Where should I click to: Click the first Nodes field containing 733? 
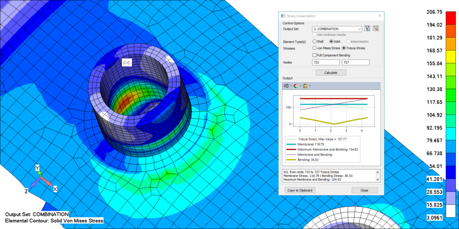click(x=326, y=62)
